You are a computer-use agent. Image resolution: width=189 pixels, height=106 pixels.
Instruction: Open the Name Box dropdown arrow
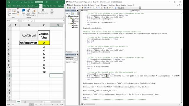(17, 21)
